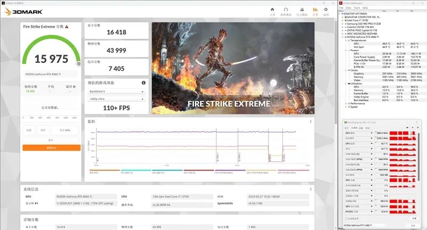427x230 pixels.
Task: Click the physics score 43 999 card
Action: click(x=116, y=48)
